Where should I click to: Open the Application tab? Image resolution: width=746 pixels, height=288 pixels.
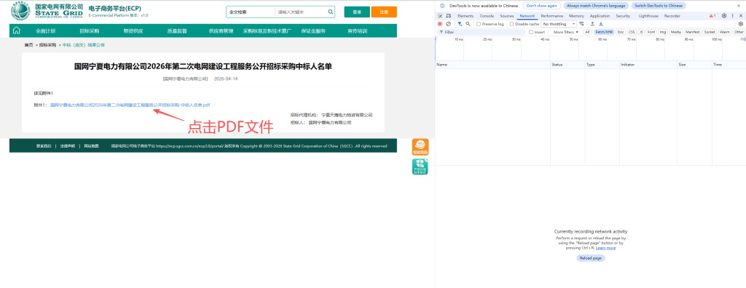pos(600,16)
